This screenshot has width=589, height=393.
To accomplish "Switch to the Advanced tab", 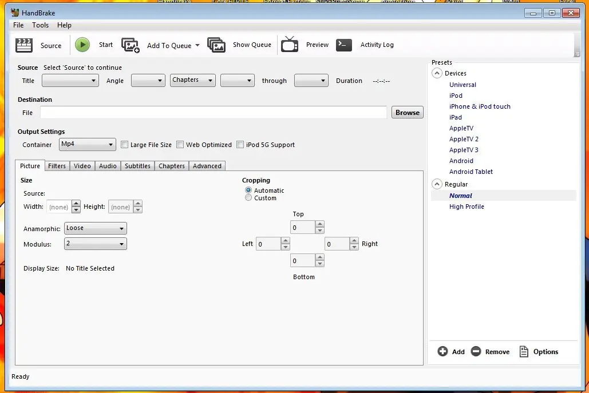I will click(x=207, y=166).
